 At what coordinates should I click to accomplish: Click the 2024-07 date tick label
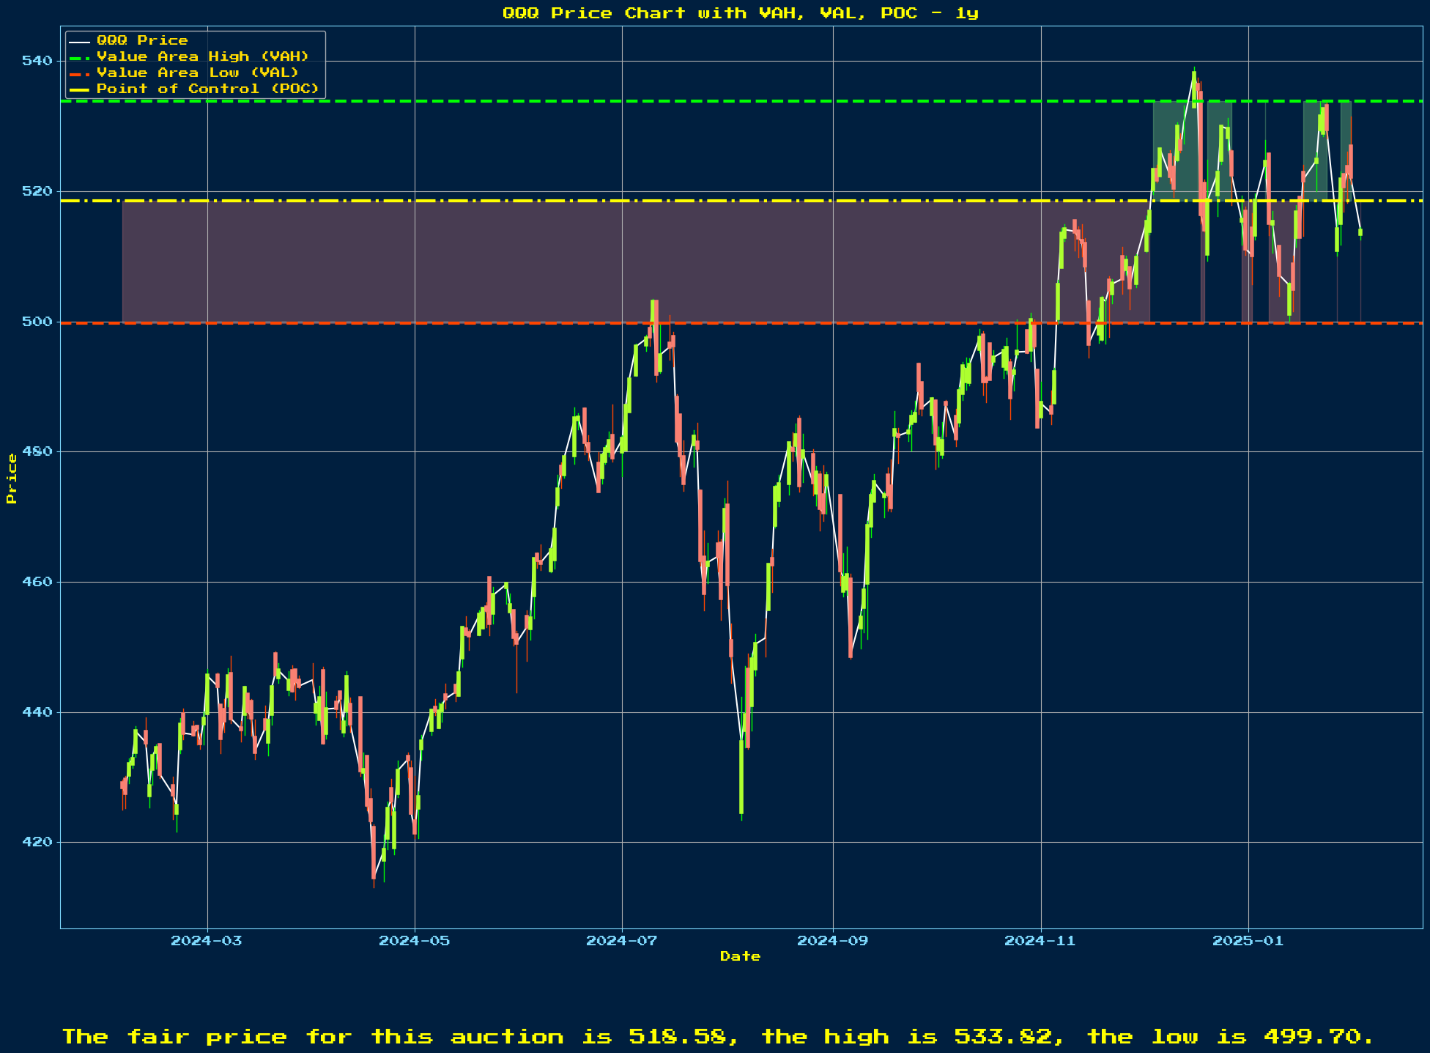(x=621, y=940)
